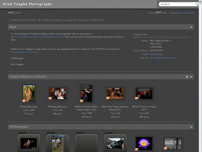Open the bradvaughnphoto@aol.com email link
The height and width of the screenshot is (152, 202).
(x=24, y=52)
